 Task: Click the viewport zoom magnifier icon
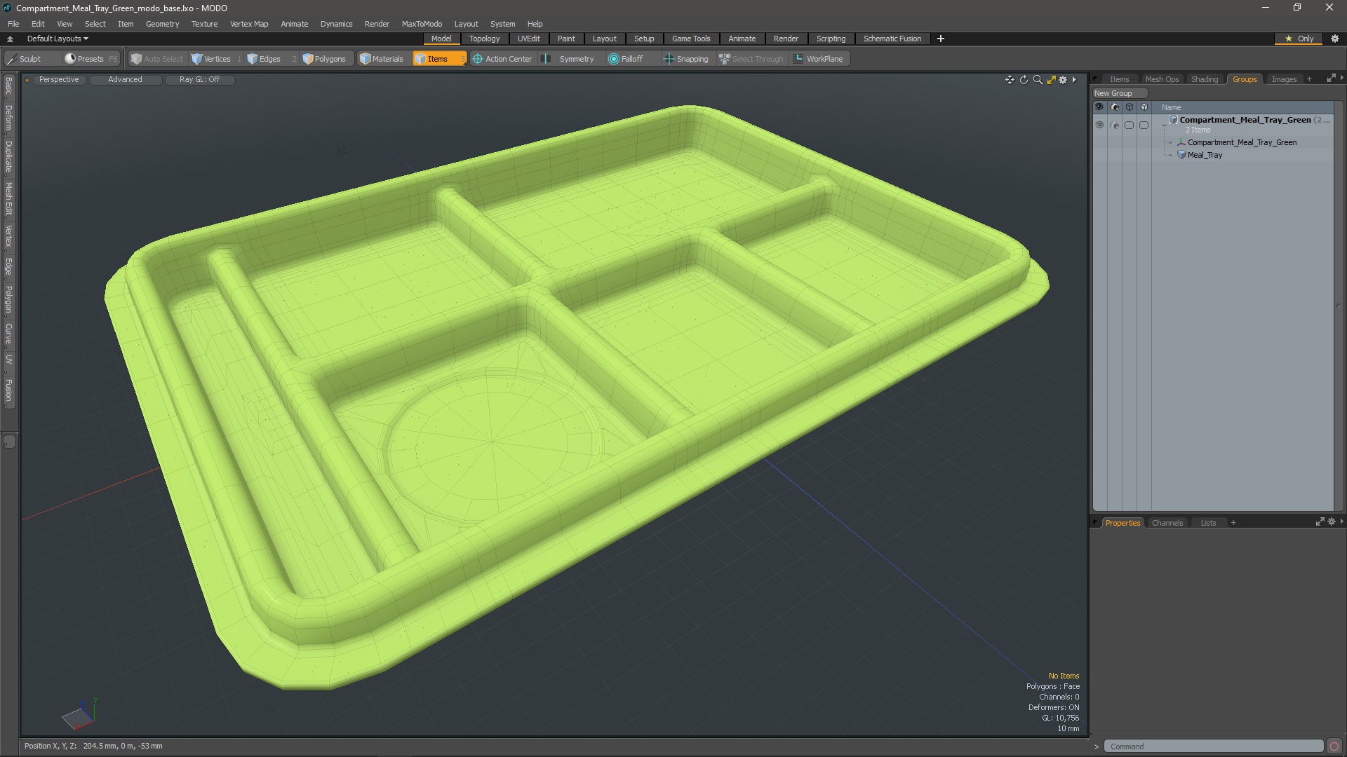coord(1038,80)
